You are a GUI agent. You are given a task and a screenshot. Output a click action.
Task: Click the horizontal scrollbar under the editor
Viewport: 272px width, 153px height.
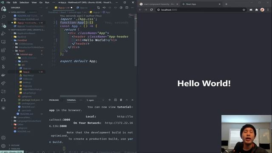(78, 96)
